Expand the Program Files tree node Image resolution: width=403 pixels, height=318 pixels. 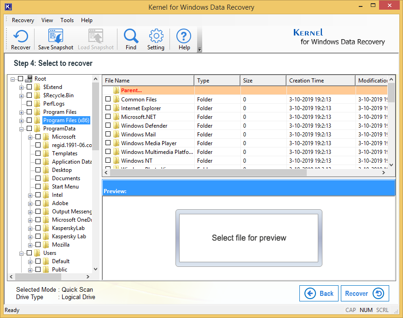coord(21,112)
